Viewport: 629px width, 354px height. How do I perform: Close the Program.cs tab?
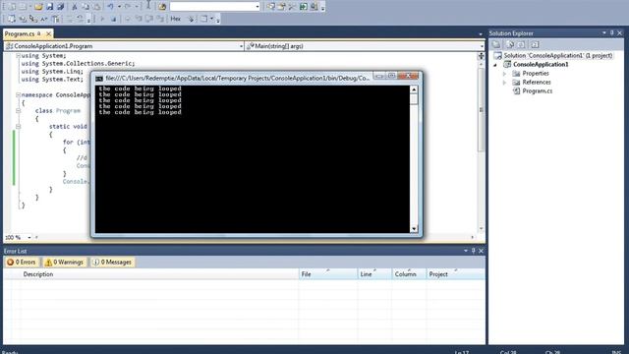(x=48, y=33)
